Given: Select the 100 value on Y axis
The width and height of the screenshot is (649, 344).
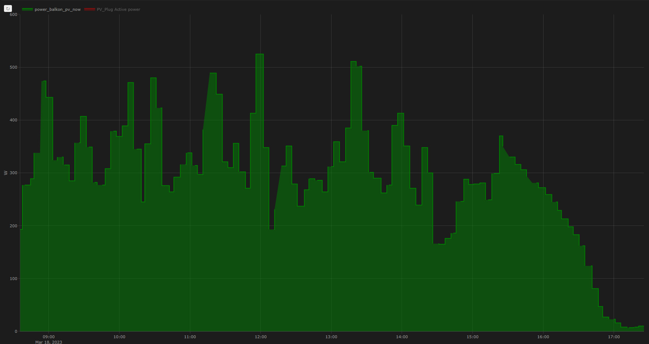Looking at the screenshot, I should (13, 279).
